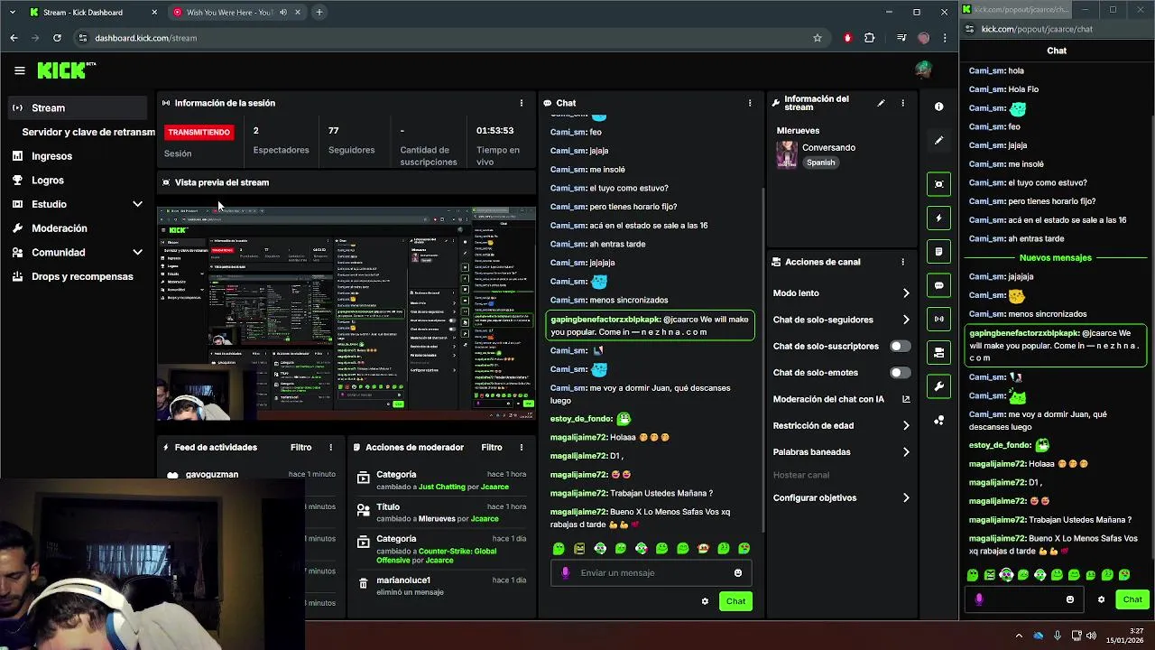This screenshot has height=650, width=1155.
Task: Click the info icon in the right toolbar
Action: click(x=938, y=107)
